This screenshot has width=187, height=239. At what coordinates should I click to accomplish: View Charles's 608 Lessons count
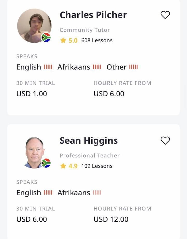[97, 40]
